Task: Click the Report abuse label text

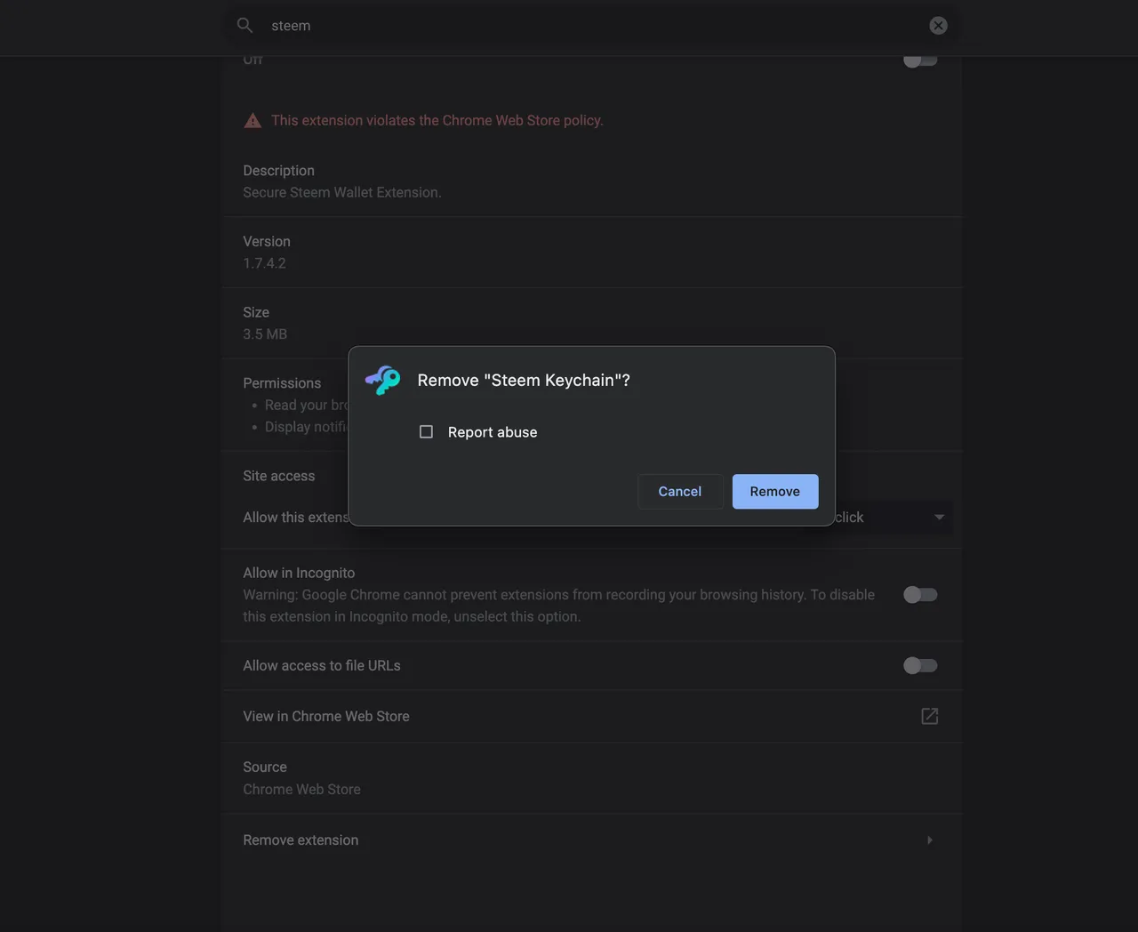Action: (493, 432)
